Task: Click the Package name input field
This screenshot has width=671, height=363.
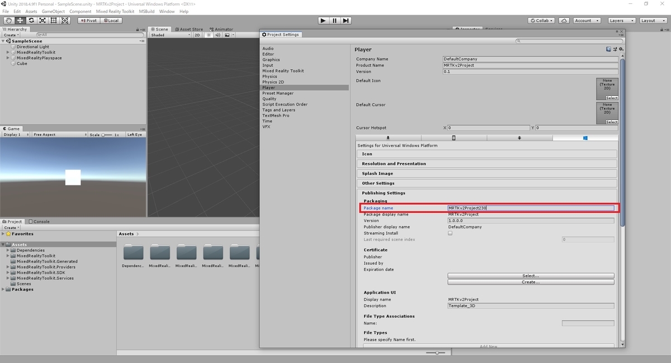Action: 531,208
